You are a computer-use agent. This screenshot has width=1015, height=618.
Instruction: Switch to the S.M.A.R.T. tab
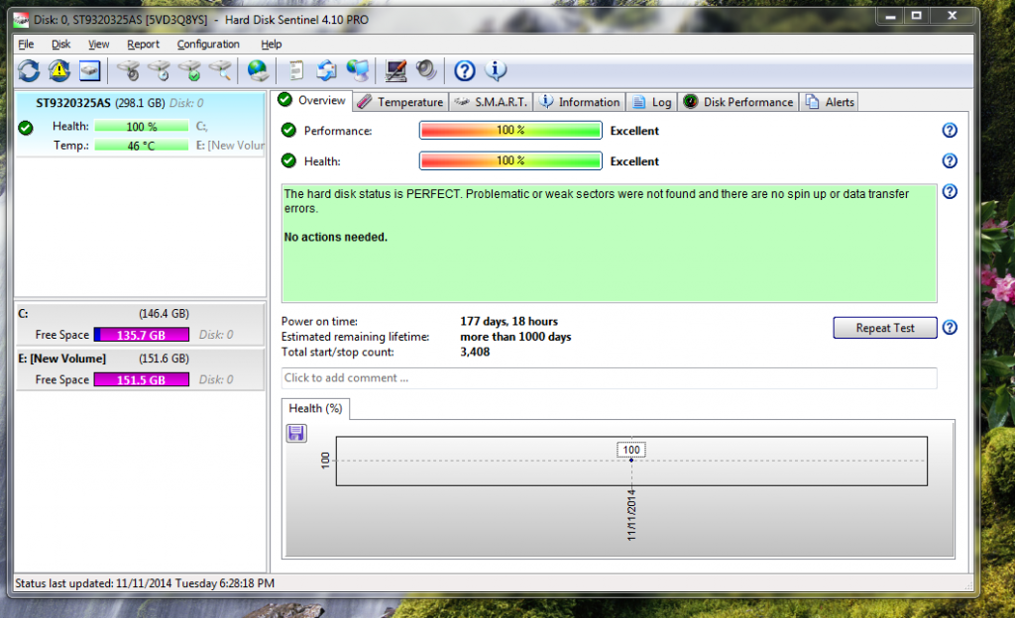point(492,102)
